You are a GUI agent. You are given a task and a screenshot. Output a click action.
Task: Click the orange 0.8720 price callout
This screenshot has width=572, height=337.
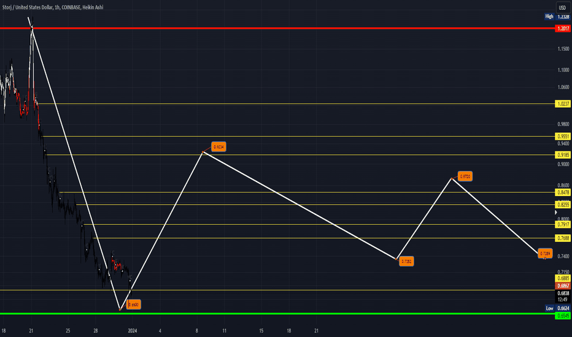pos(465,176)
